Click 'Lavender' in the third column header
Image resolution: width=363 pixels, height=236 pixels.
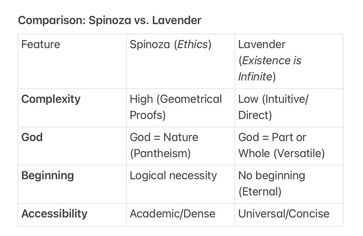[261, 45]
